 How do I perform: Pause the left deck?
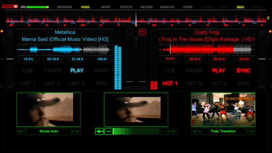(x=53, y=70)
